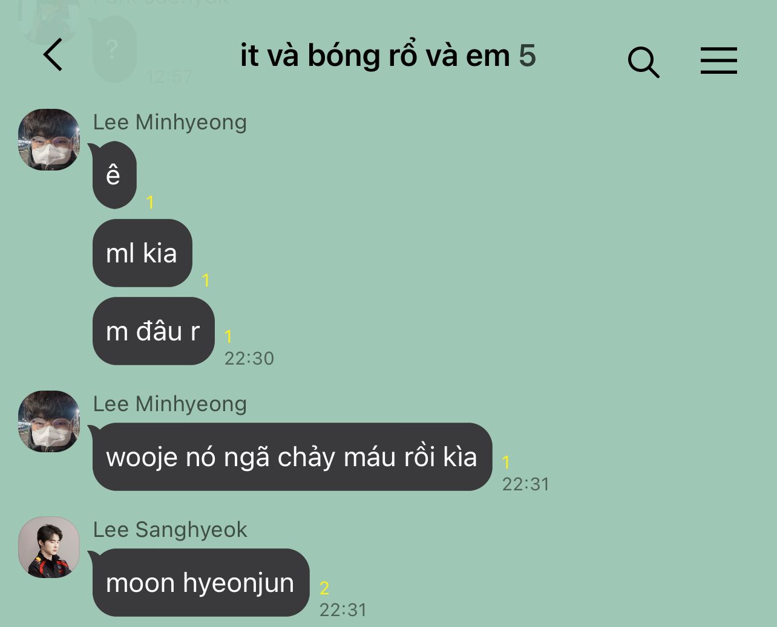Open the hamburger menu icon
This screenshot has height=627, width=777.
pos(719,60)
